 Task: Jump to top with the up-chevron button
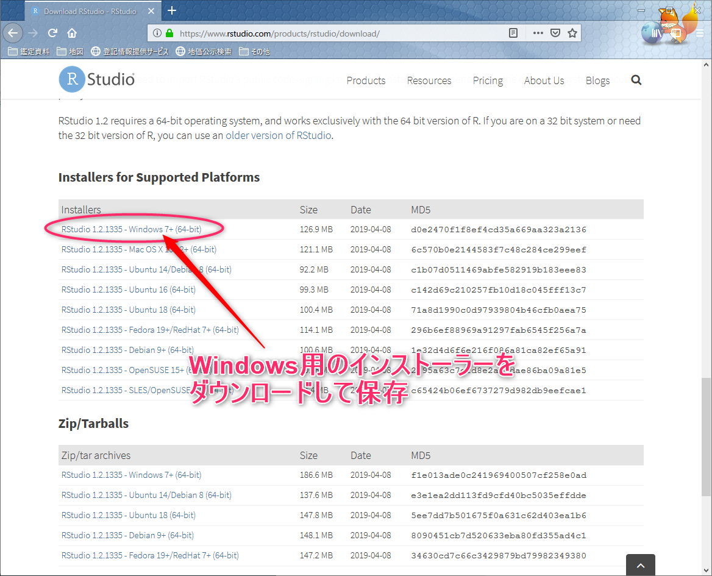point(640,565)
